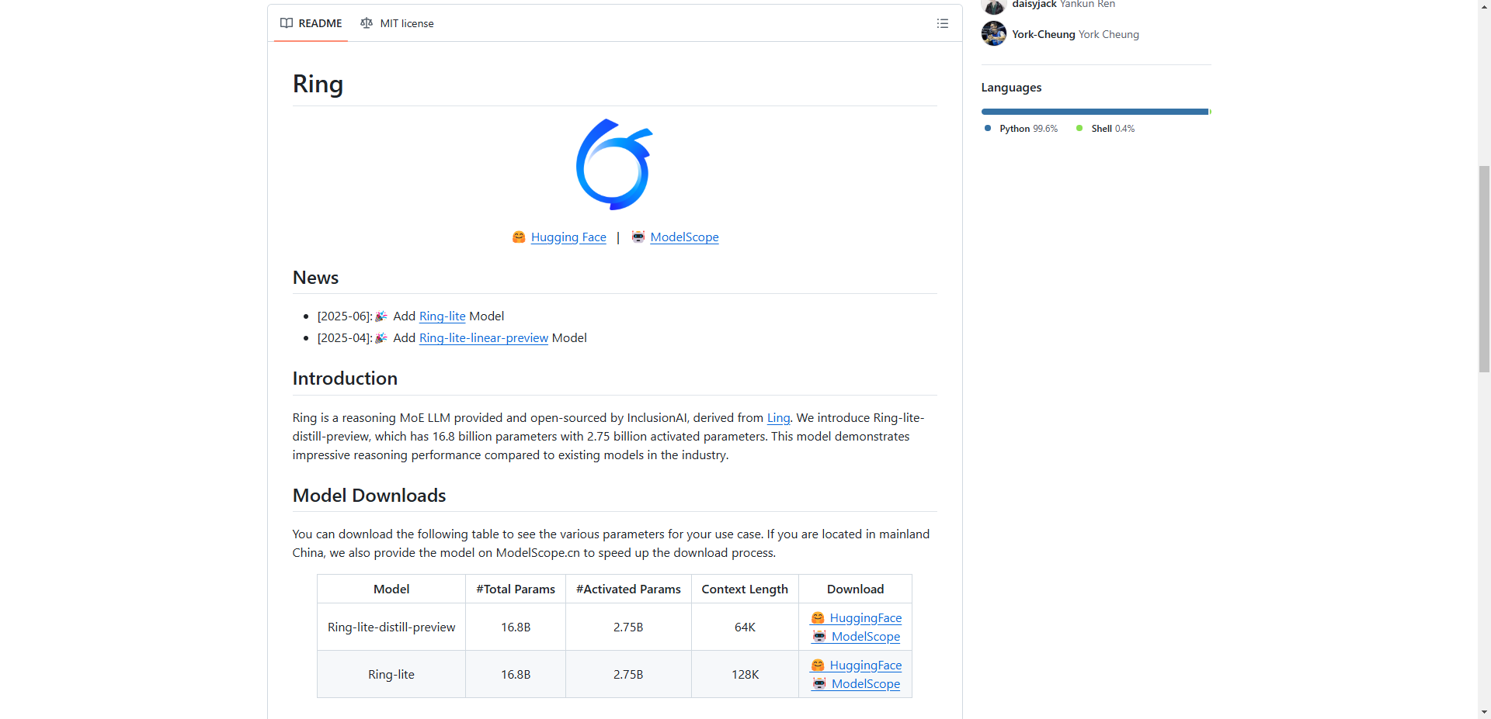Click ModelScope icon in Ring-lite-distill-preview row
This screenshot has width=1491, height=719.
click(819, 637)
